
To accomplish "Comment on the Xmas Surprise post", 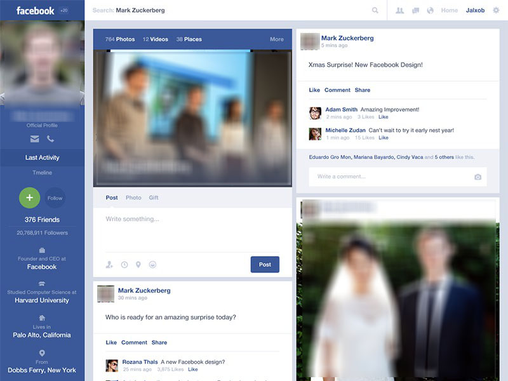I will [x=337, y=90].
